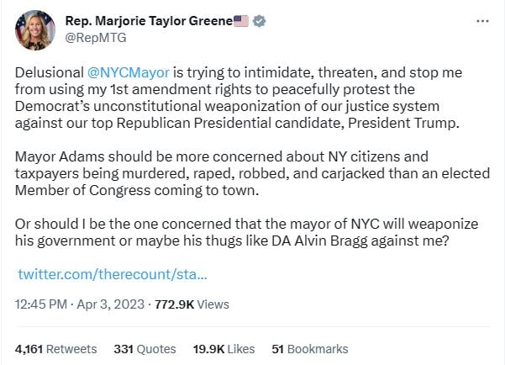Click the 51 Bookmarks count
Screen dimensions: 505x365
[x=310, y=348]
